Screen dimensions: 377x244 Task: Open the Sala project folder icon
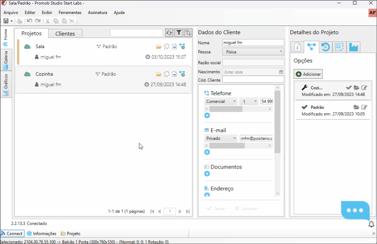pos(158,47)
